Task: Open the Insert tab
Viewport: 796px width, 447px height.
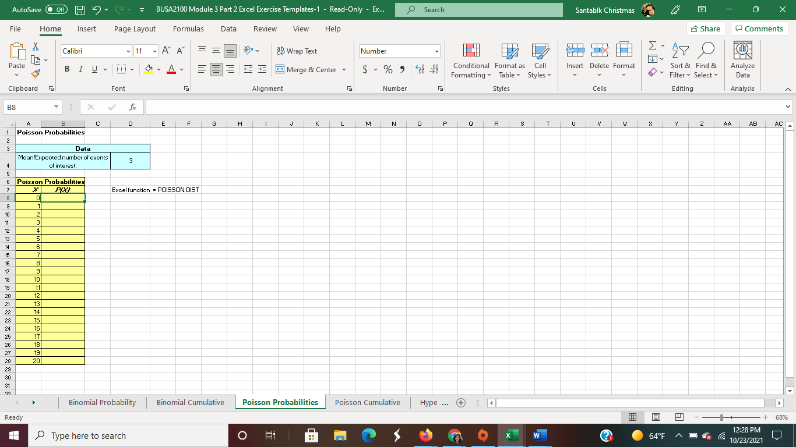Action: (87, 29)
